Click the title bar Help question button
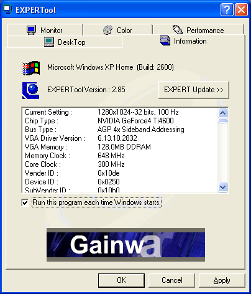 coord(227,9)
